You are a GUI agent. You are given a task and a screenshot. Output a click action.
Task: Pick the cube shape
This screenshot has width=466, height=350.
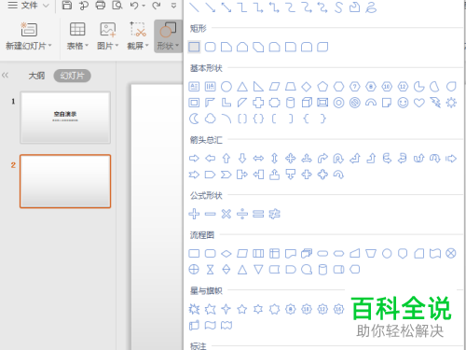pyautogui.click(x=307, y=103)
